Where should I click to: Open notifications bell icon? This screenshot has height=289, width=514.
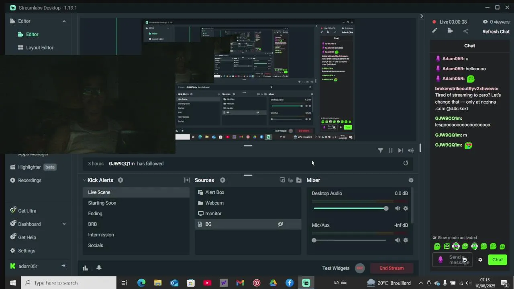pos(99,268)
